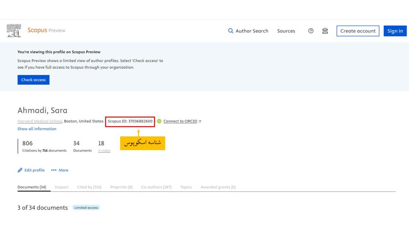Screen dimensions: 409x230
Task: Click the pencil icon beside Edit profile
Action: tap(20, 170)
